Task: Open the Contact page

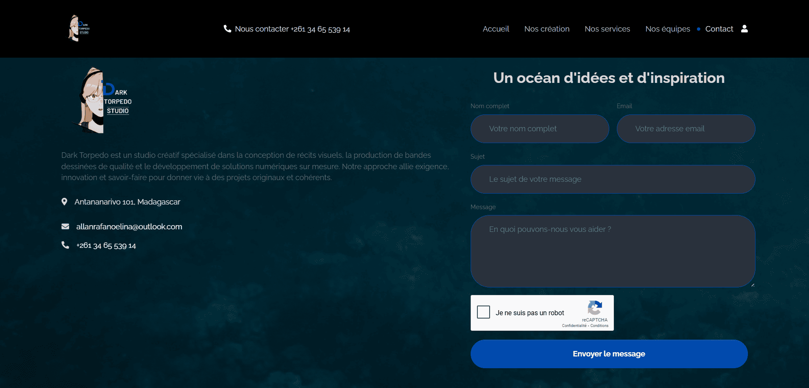Action: pos(719,29)
